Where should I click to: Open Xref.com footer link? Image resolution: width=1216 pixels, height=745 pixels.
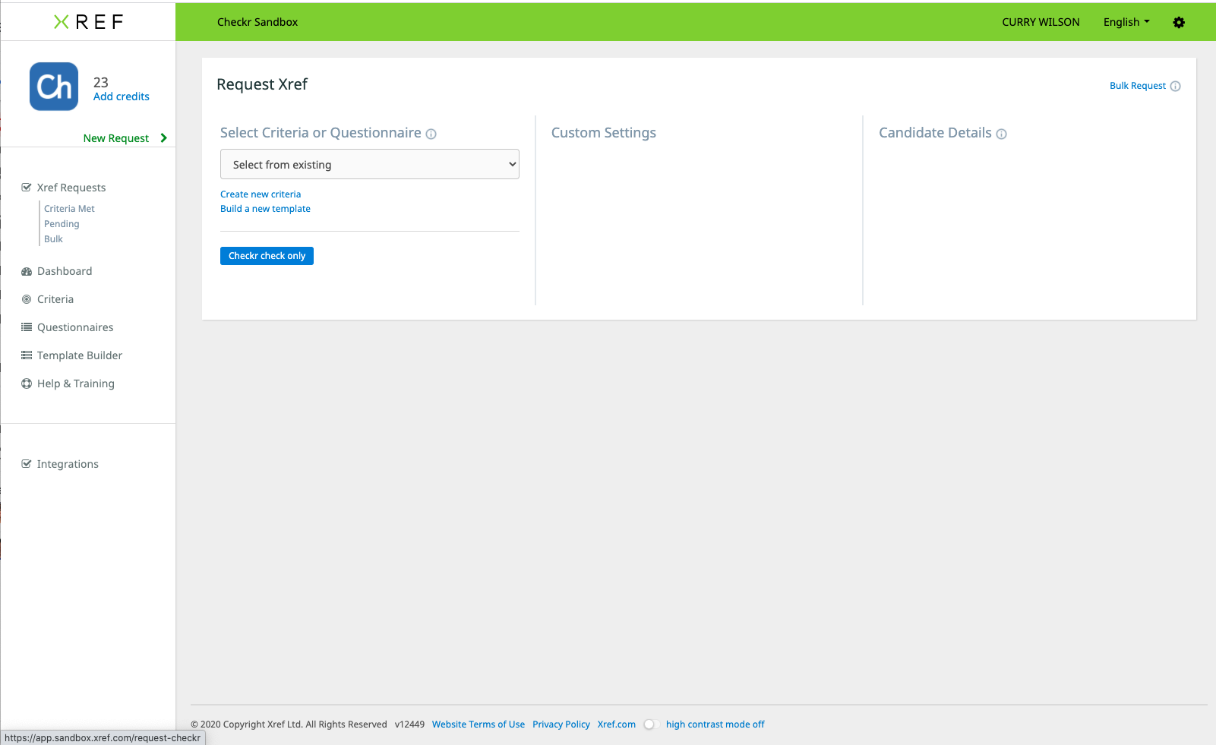[617, 724]
